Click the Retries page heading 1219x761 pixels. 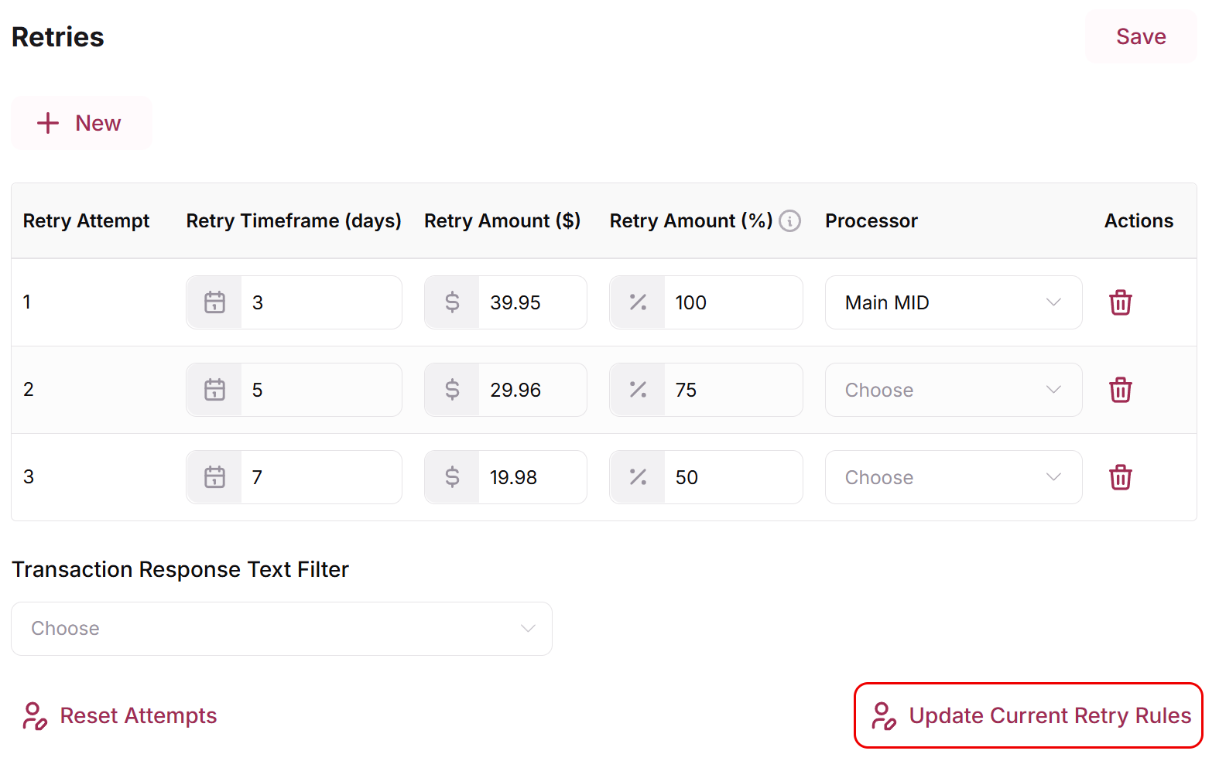[x=58, y=37]
